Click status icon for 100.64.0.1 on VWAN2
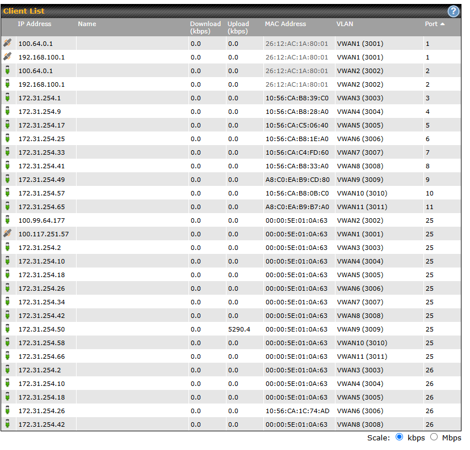 tap(8, 70)
